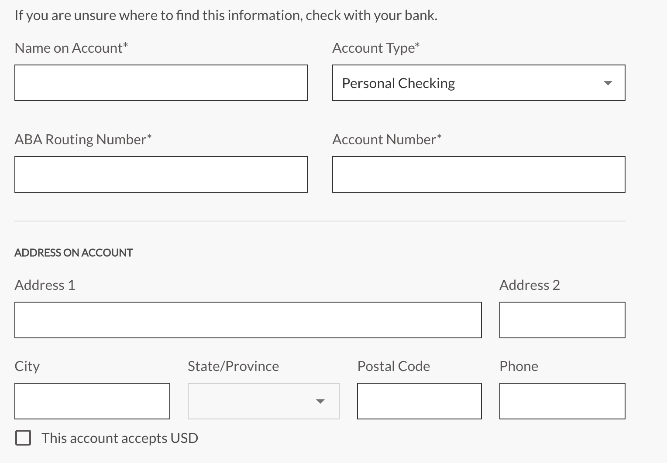The width and height of the screenshot is (667, 463).
Task: Click the 'Account Type' label text
Action: pos(376,48)
